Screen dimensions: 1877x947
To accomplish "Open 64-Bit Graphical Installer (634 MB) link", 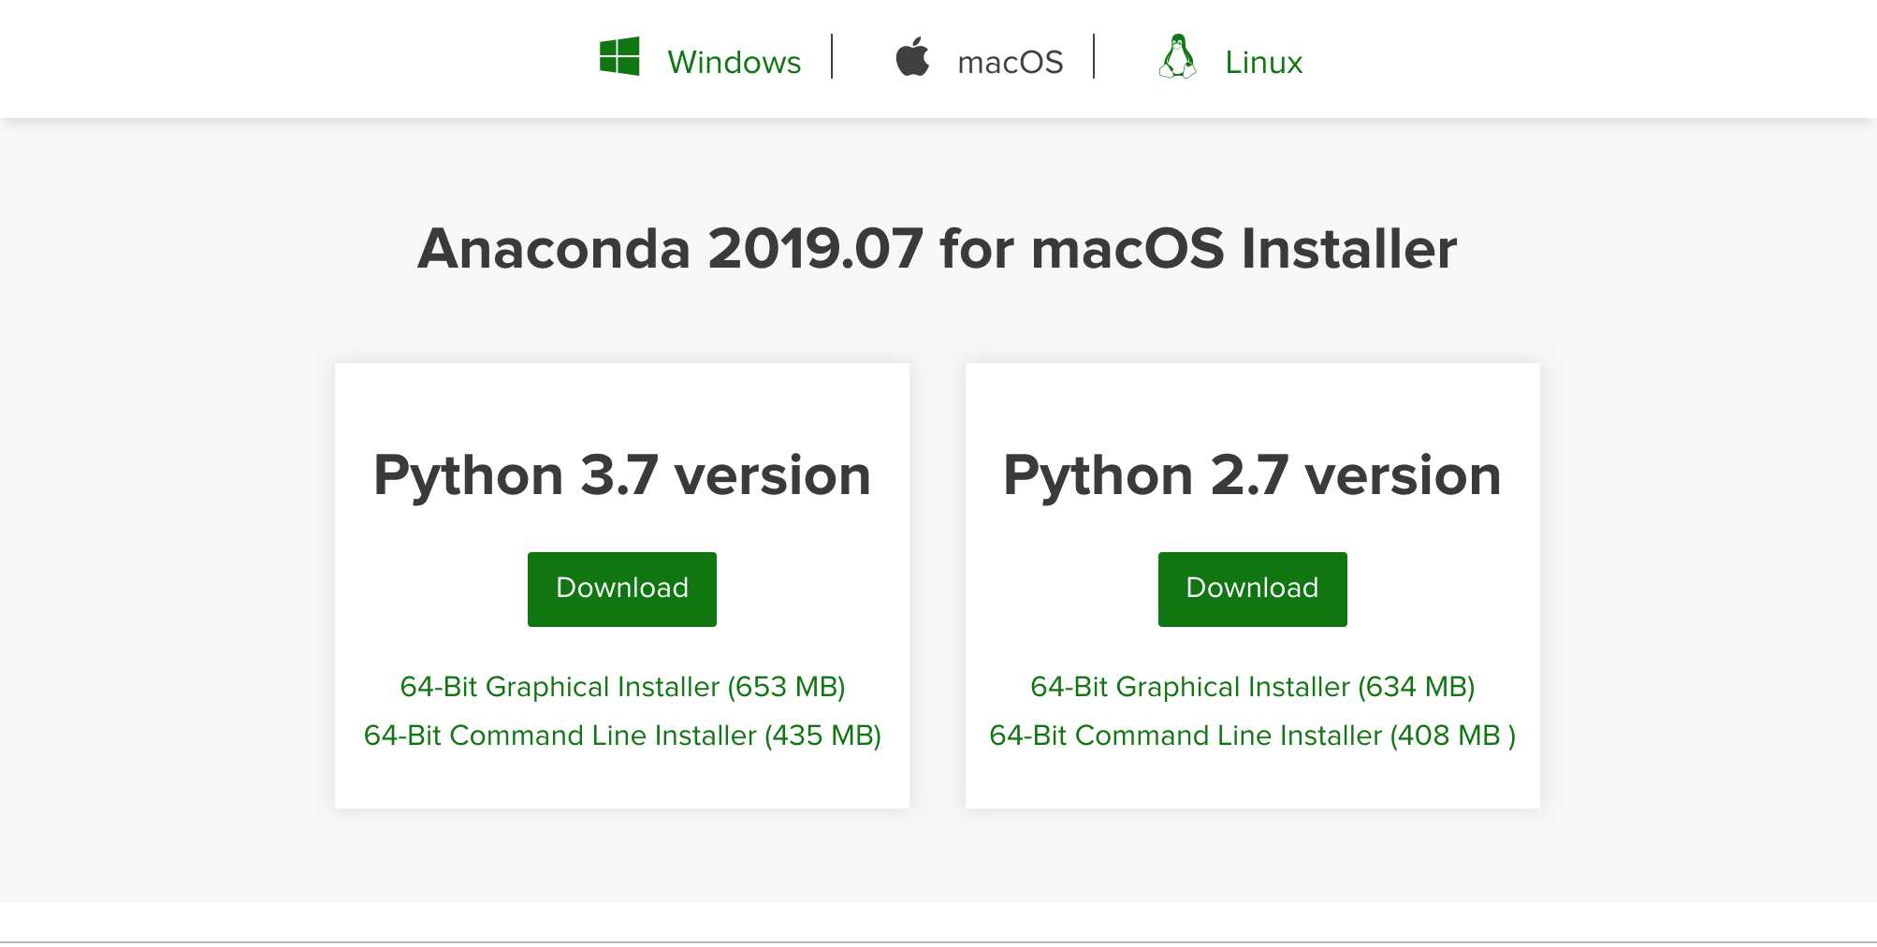I will [x=1252, y=687].
